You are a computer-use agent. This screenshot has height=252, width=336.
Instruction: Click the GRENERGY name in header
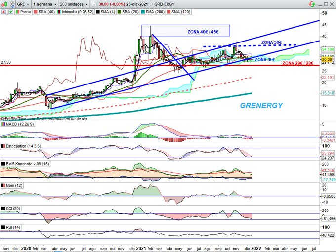pyautogui.click(x=165, y=4)
